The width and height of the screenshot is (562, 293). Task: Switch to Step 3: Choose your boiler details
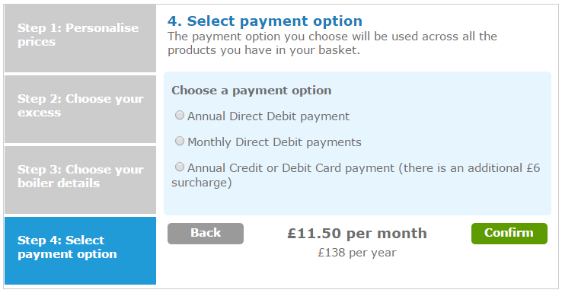80,180
